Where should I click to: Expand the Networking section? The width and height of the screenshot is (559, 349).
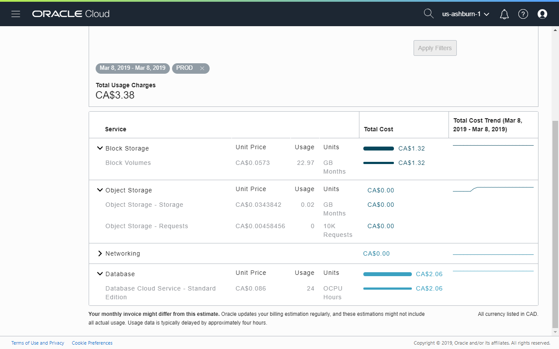tap(100, 253)
